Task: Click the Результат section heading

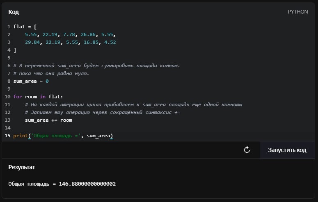Action: point(22,167)
